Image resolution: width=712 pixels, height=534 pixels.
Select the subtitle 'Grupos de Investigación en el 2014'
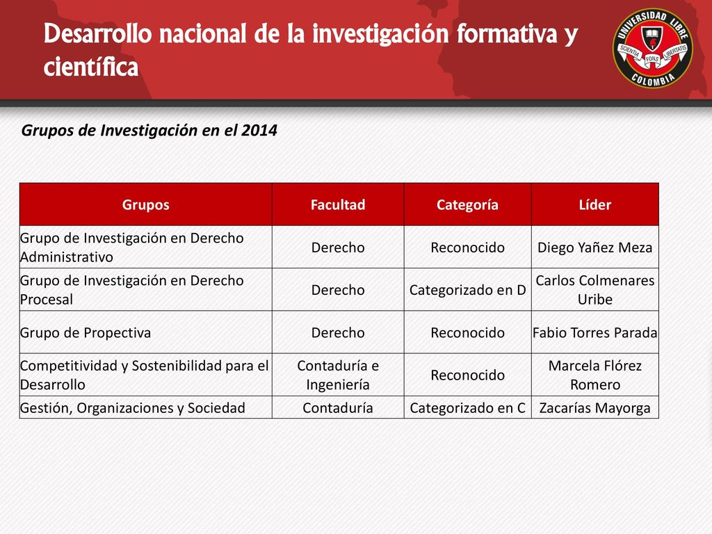tap(149, 131)
